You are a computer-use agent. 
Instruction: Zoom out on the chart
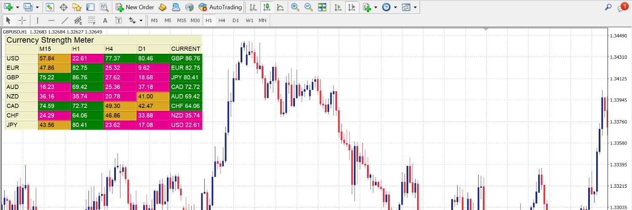click(x=308, y=7)
